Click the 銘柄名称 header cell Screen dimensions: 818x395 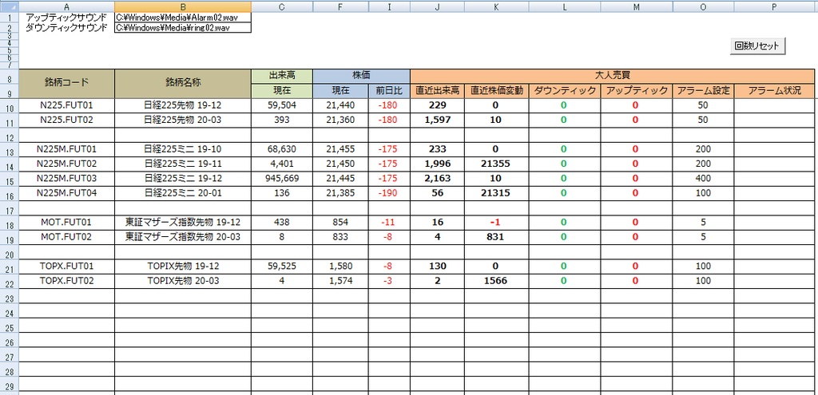[183, 83]
